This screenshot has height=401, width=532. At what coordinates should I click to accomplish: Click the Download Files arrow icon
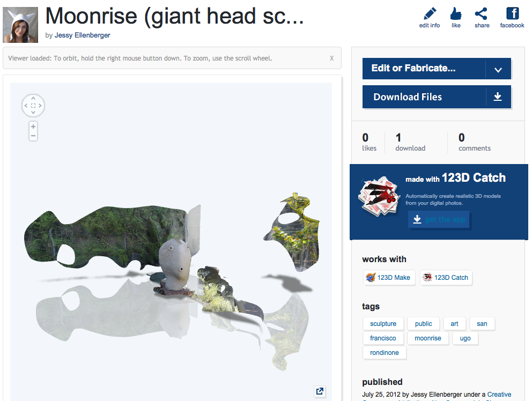498,97
